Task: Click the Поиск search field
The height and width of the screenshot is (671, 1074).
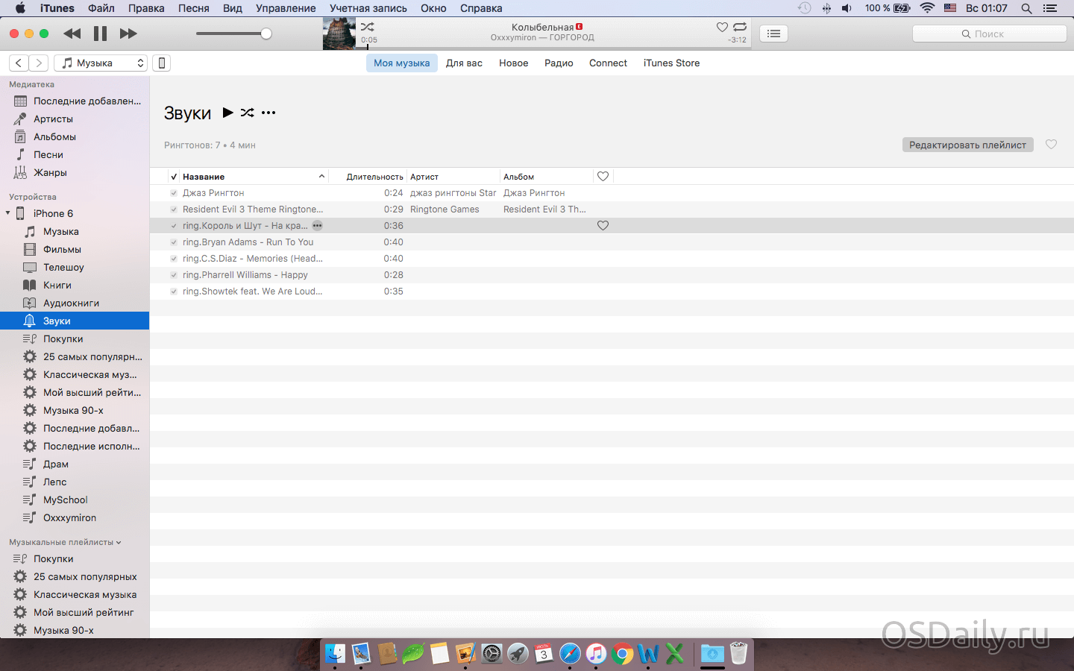Action: [x=989, y=34]
